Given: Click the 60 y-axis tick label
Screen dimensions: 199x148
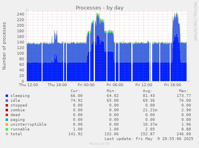Looking at the screenshot, I should click(x=22, y=65).
